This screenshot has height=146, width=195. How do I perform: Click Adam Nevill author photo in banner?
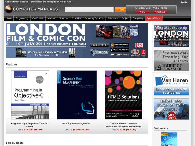72,53
